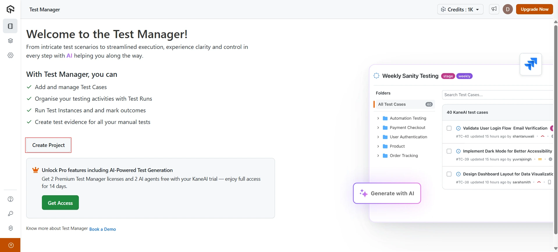558x252 pixels.
Task: Open the layers stack sidebar icon
Action: 10,41
